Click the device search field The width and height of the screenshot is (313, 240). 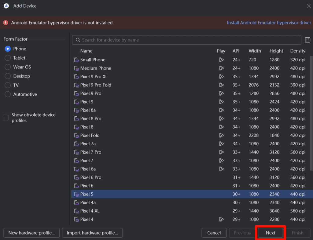pyautogui.click(x=186, y=40)
